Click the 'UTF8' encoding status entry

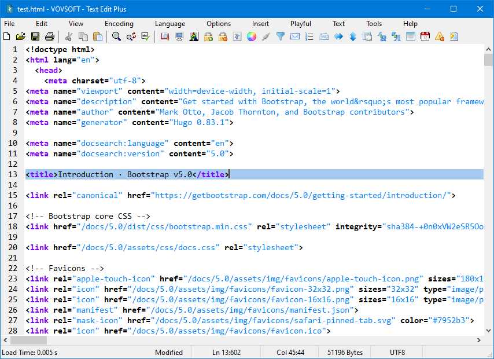pos(397,353)
